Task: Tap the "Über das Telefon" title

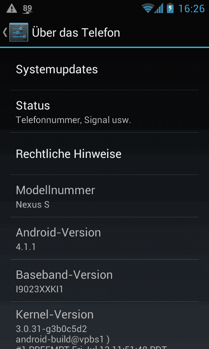Action: [76, 32]
